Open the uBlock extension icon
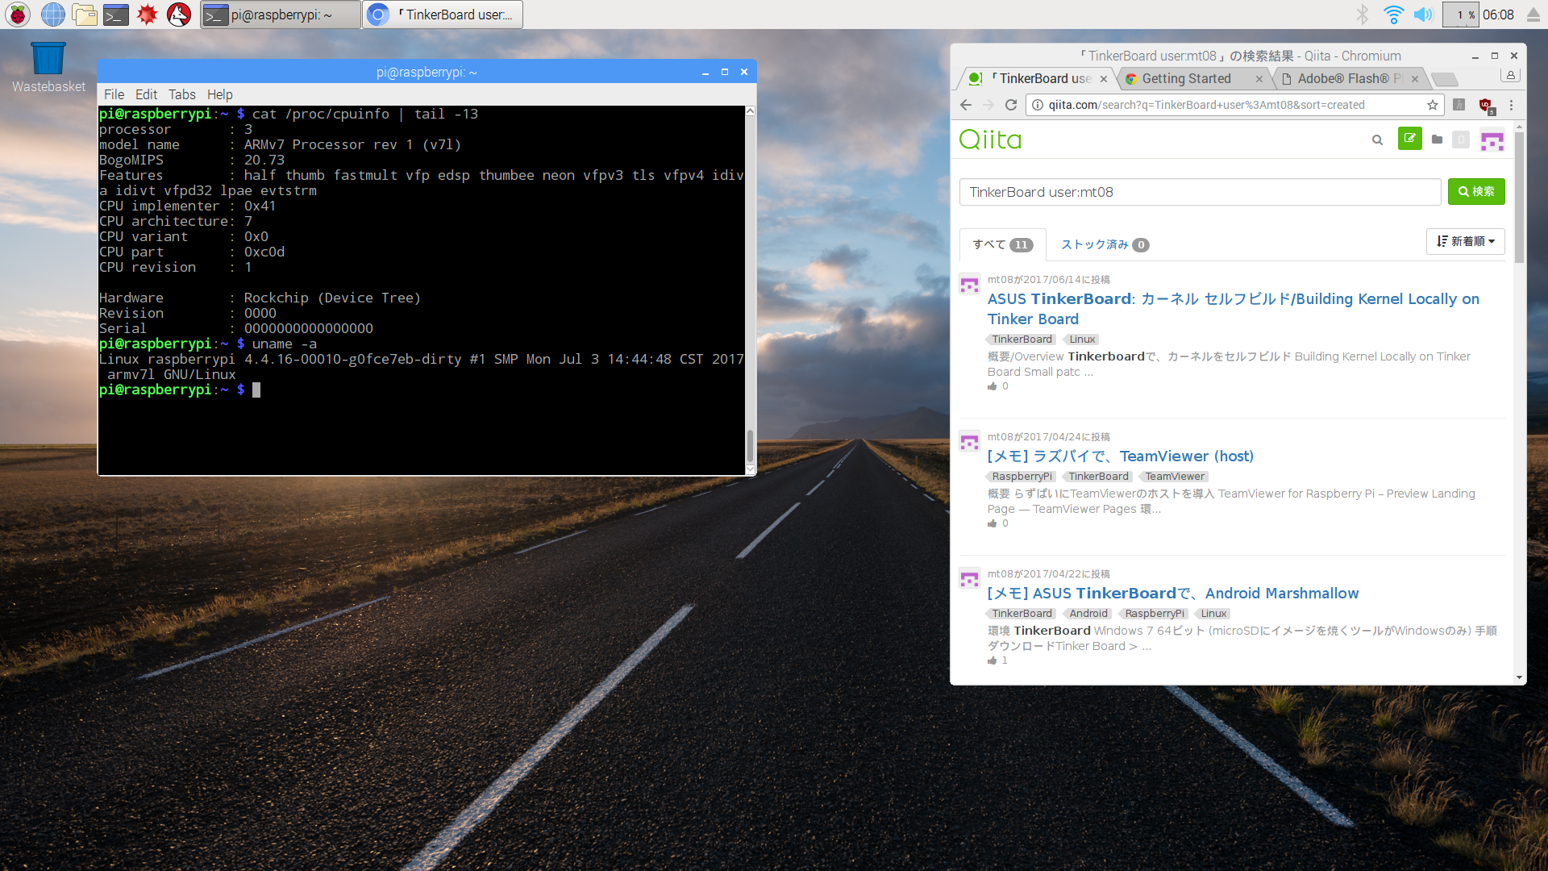Image resolution: width=1548 pixels, height=871 pixels. click(x=1486, y=105)
